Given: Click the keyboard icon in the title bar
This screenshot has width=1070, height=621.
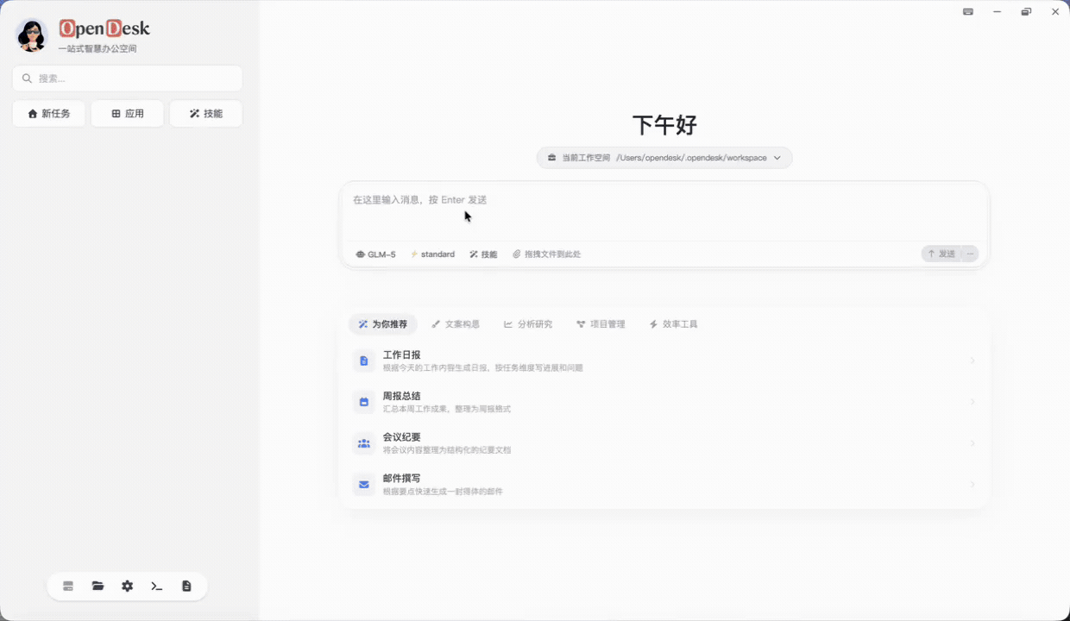Looking at the screenshot, I should (x=968, y=12).
